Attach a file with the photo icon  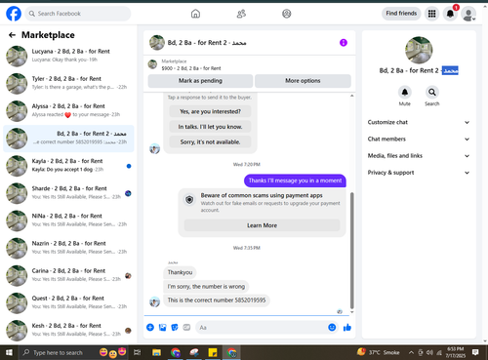tap(162, 328)
